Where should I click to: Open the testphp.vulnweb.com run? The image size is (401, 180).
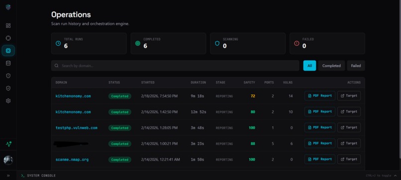(77, 128)
